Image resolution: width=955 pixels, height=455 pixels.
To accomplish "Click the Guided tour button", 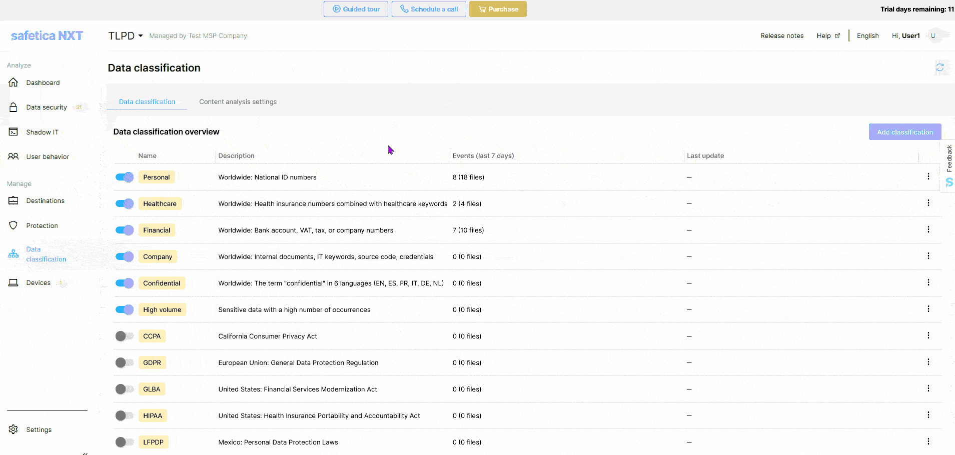I will pyautogui.click(x=356, y=9).
